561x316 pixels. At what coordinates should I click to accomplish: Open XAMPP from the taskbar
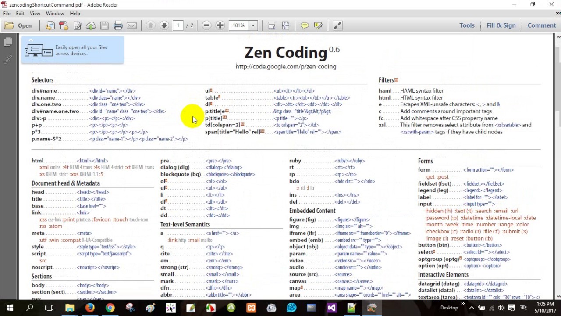coord(251,308)
